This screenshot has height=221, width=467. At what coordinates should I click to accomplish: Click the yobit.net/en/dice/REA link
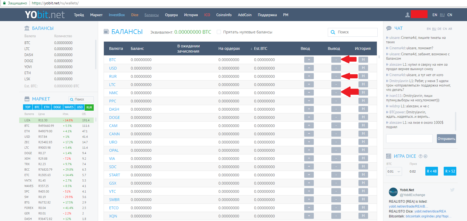[430, 211]
